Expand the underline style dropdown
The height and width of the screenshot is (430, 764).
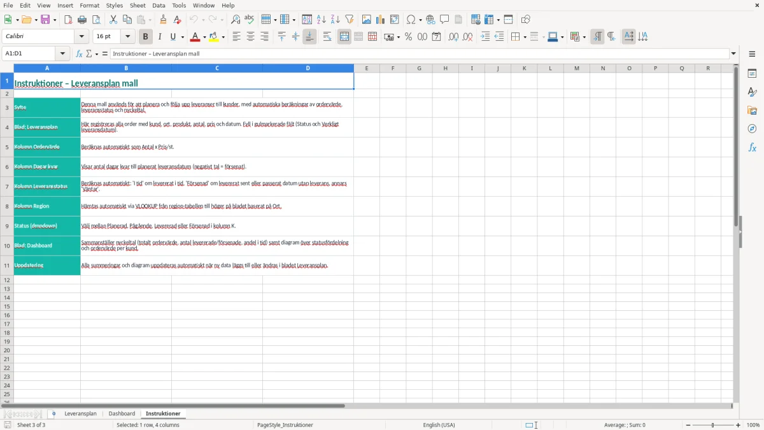pos(182,37)
